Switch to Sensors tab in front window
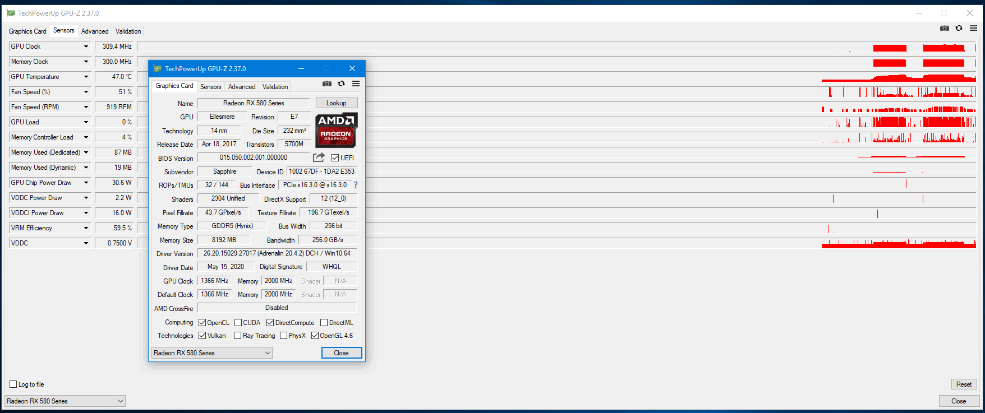Viewport: 985px width, 413px height. (211, 87)
